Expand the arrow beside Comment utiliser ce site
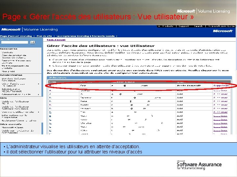 39,112
